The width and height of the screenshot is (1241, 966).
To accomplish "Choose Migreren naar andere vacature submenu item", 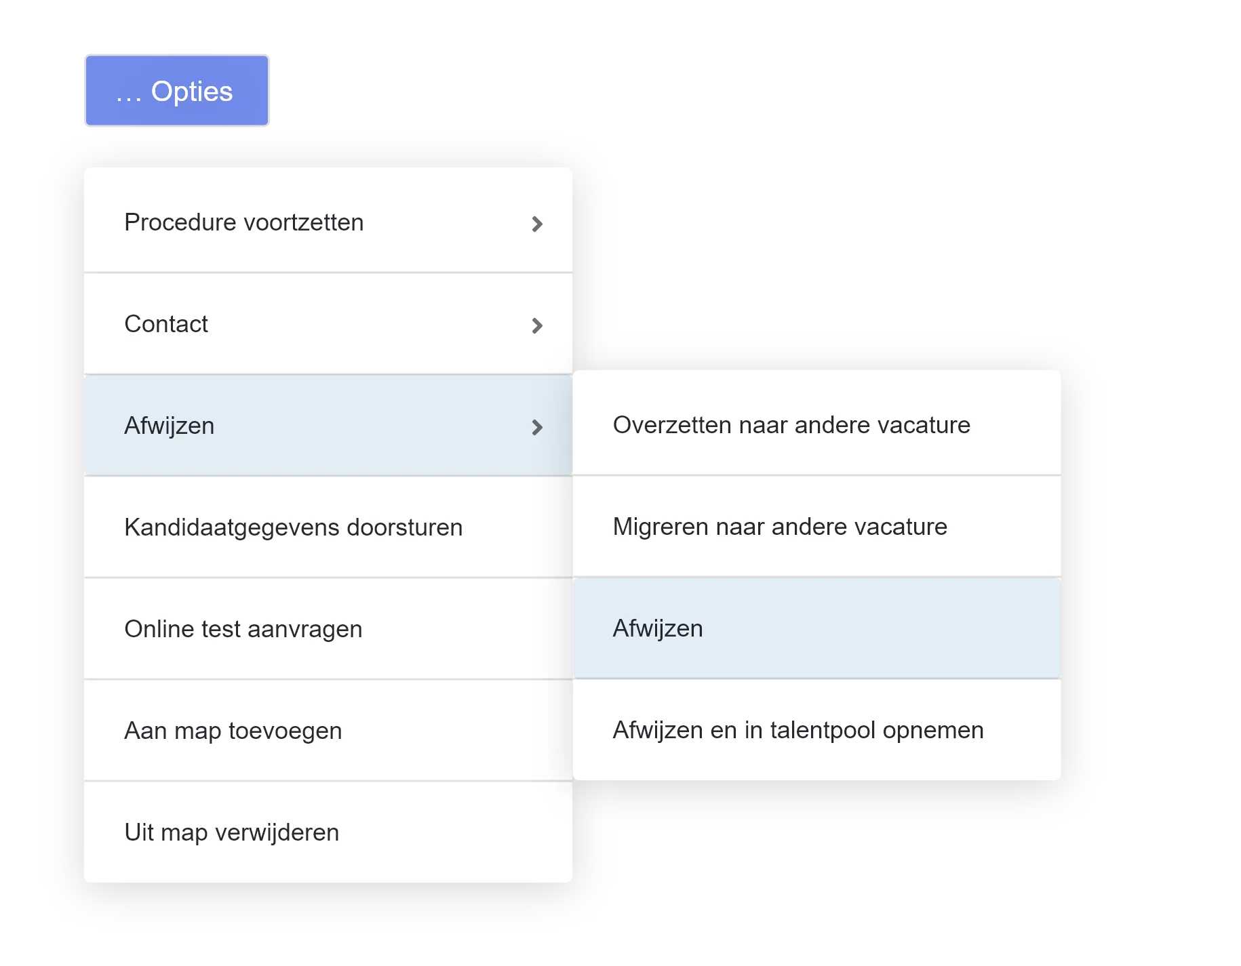I will point(780,527).
